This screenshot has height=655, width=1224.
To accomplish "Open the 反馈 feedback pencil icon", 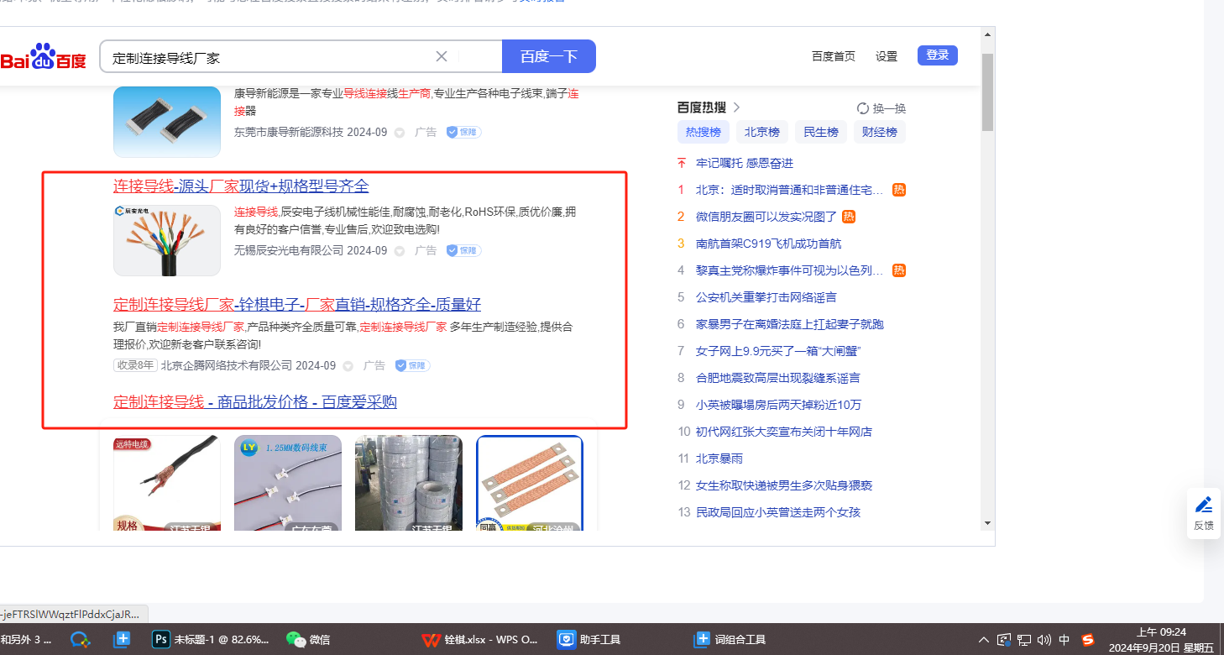I will [x=1204, y=505].
